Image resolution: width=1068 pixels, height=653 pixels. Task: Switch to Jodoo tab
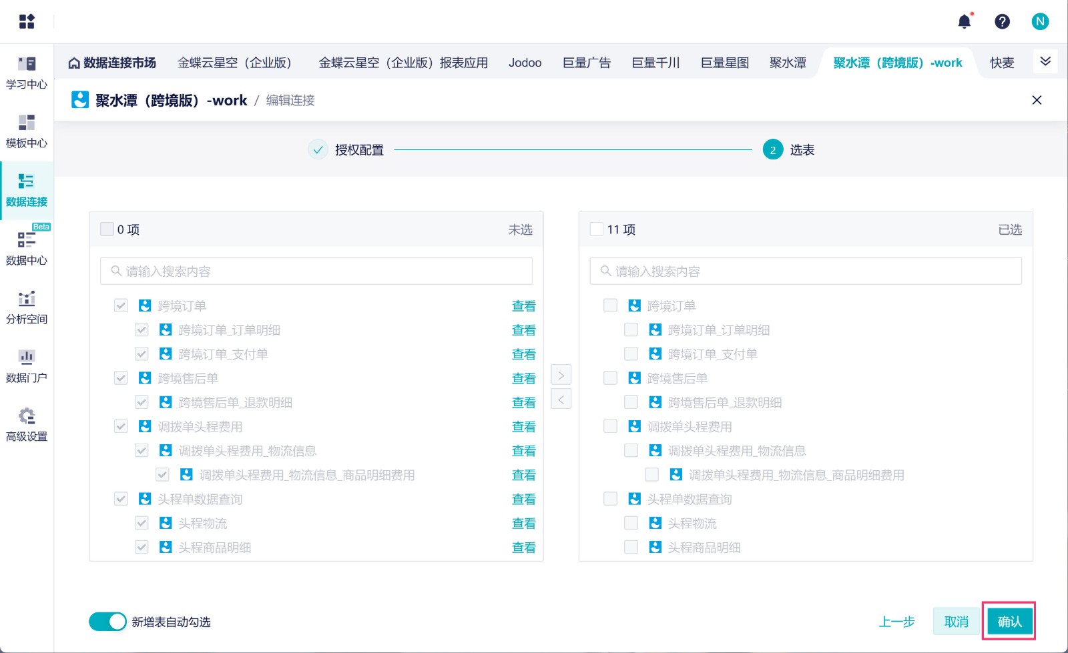tap(525, 63)
